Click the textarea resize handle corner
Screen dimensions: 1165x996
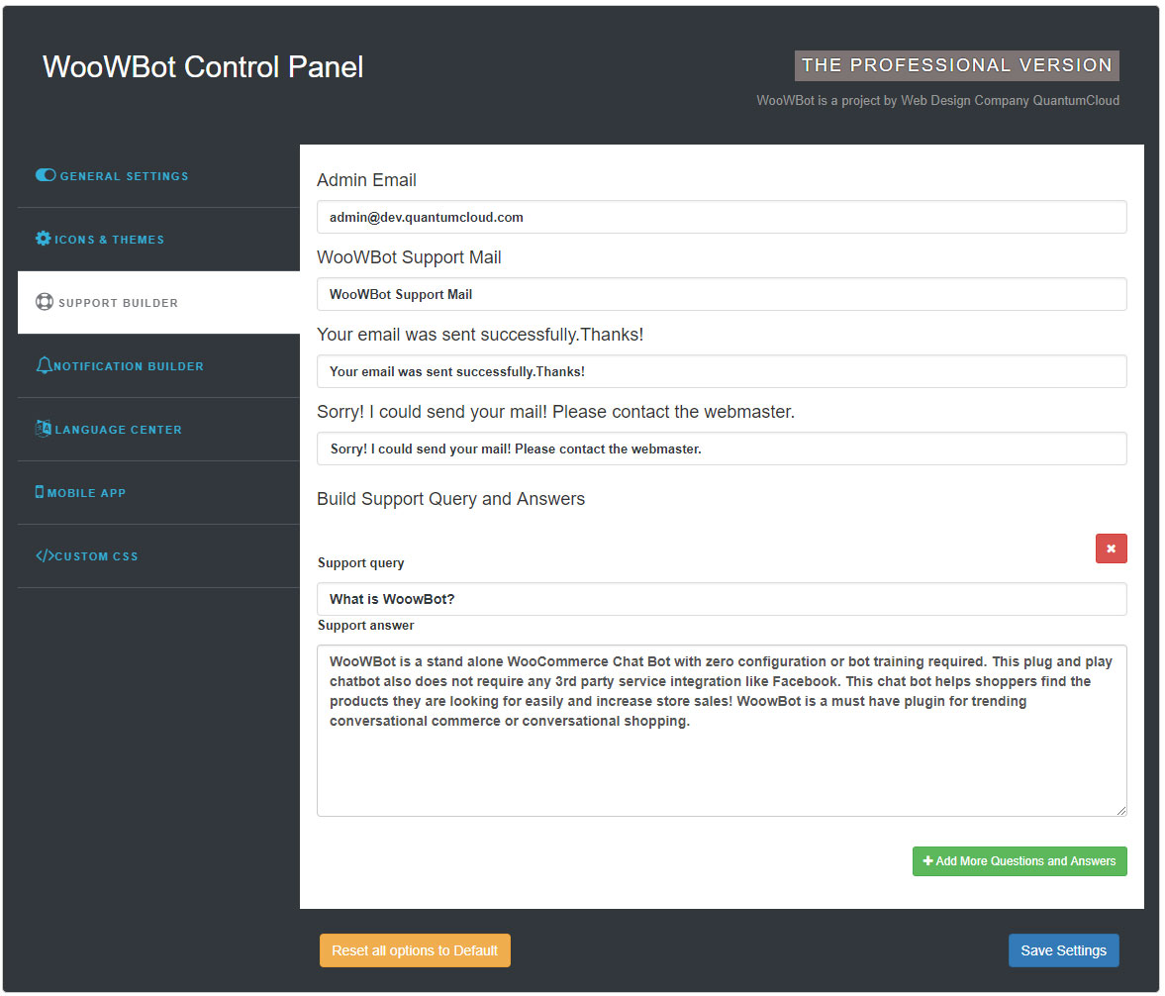pyautogui.click(x=1121, y=811)
